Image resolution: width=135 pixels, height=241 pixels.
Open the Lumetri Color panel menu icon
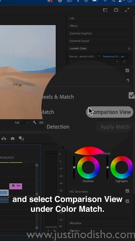[129, 49]
